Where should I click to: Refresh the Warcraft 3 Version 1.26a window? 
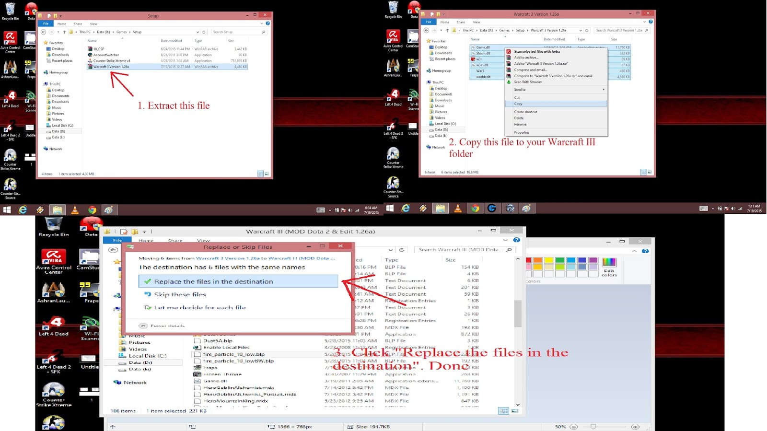pos(587,30)
